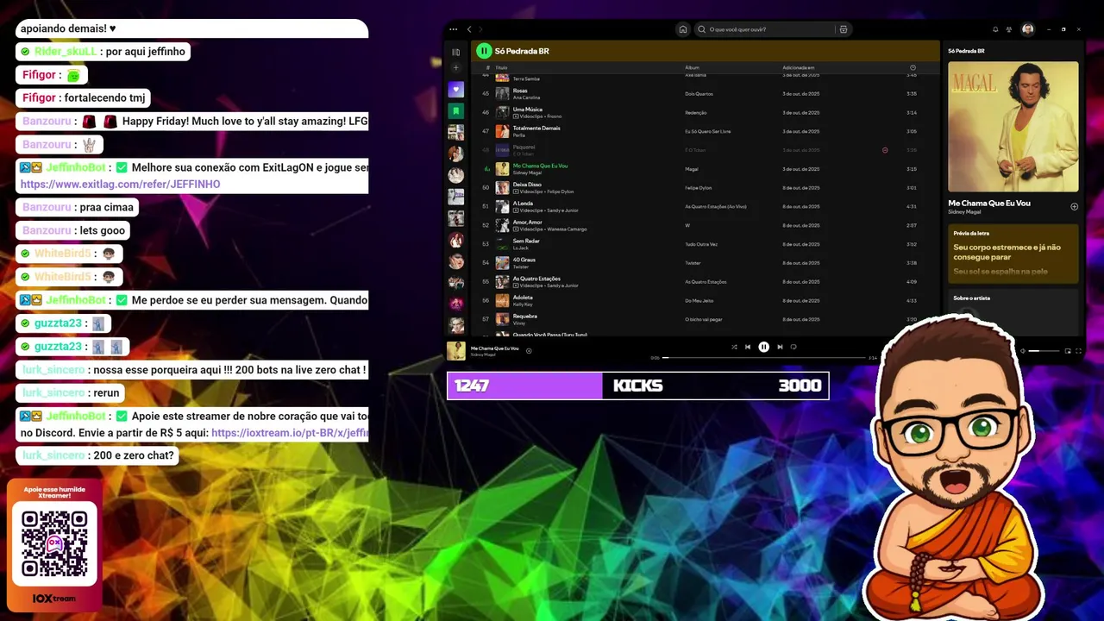Viewport: 1104px width, 621px height.
Task: Open ioxtream.io donation link in chat
Action: coord(290,433)
